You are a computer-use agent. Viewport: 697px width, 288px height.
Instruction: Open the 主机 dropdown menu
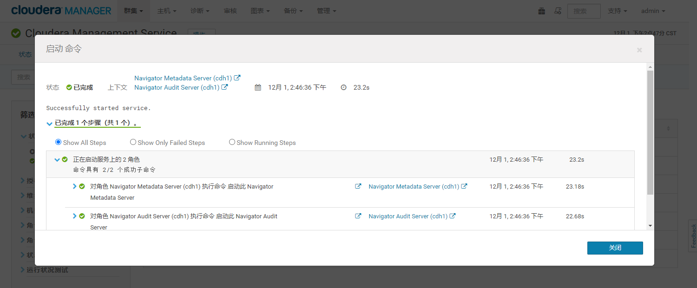click(167, 11)
